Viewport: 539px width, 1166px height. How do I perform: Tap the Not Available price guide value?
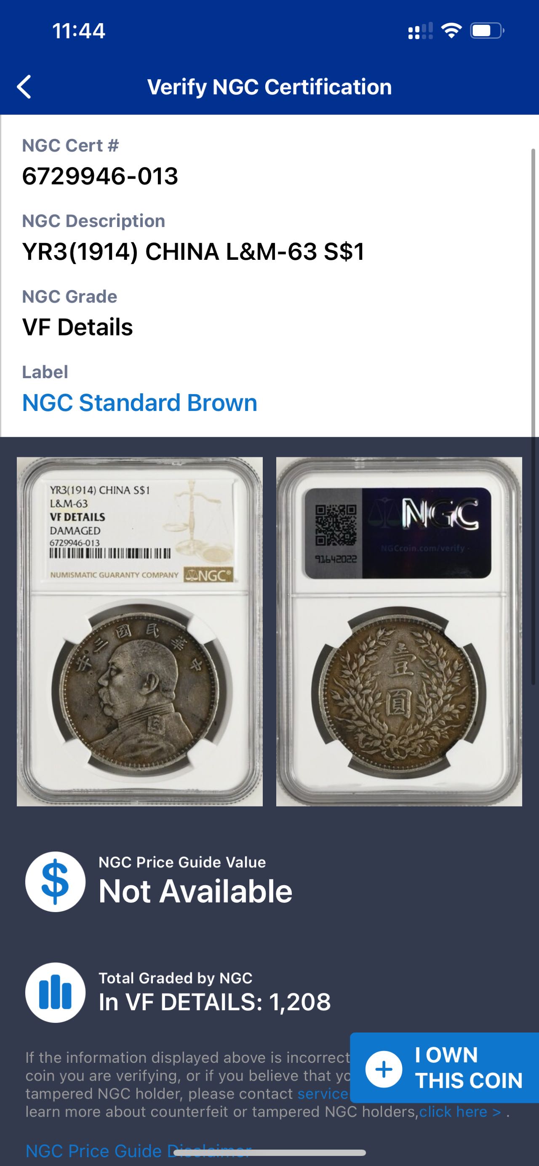click(195, 891)
